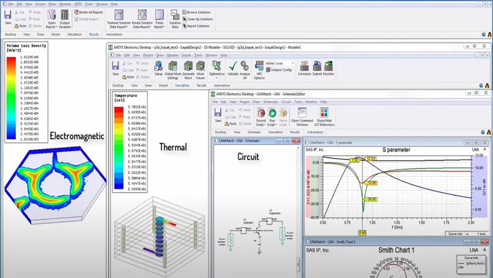
Task: Open Circuit menu in Circuit window
Action: coord(286,102)
